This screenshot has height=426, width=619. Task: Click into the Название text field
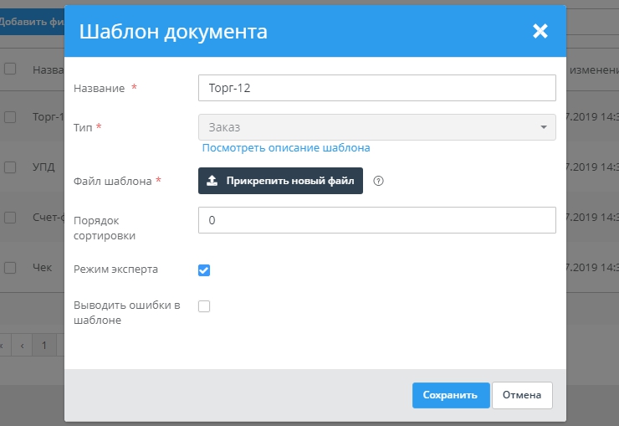376,88
